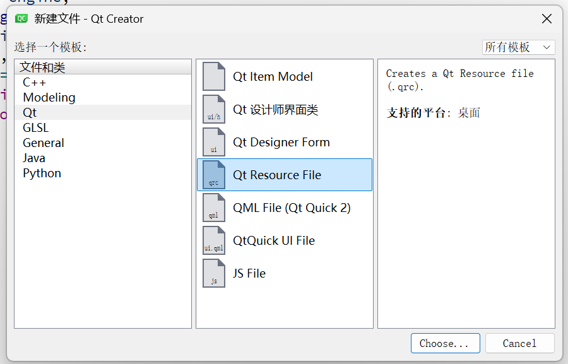Choose Qt Designer Form template
Viewport: 568px width, 364px height.
tap(285, 142)
